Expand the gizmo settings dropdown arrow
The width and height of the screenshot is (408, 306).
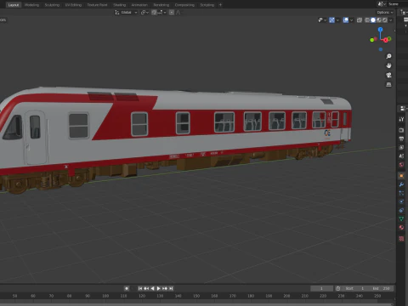337,20
